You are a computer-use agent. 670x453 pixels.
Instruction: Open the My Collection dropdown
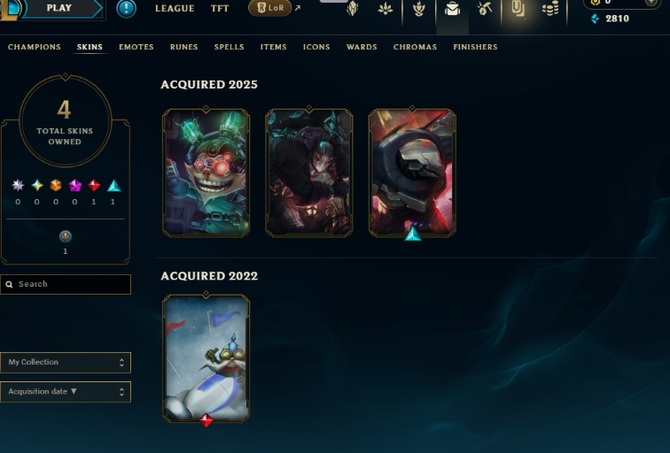pos(66,362)
